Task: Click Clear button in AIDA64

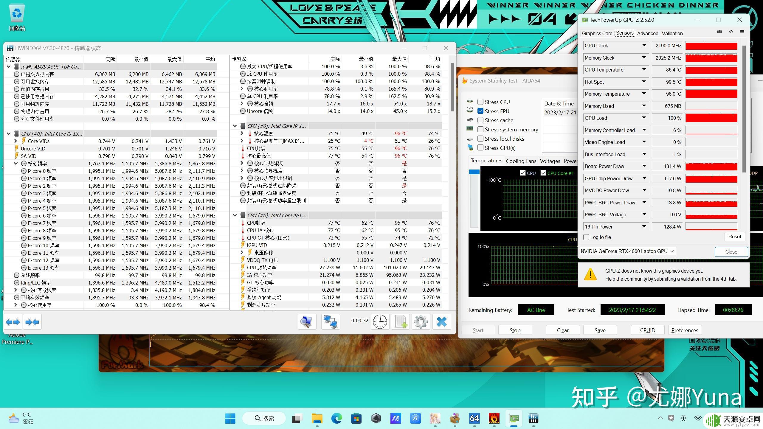Action: click(562, 330)
